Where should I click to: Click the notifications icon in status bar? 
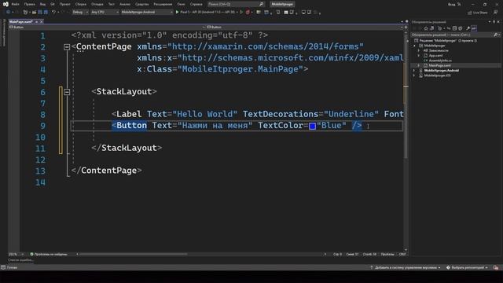pyautogui.click(x=496, y=267)
